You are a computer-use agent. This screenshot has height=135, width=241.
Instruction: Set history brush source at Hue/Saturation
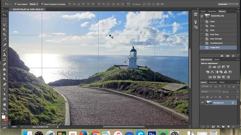202,43
